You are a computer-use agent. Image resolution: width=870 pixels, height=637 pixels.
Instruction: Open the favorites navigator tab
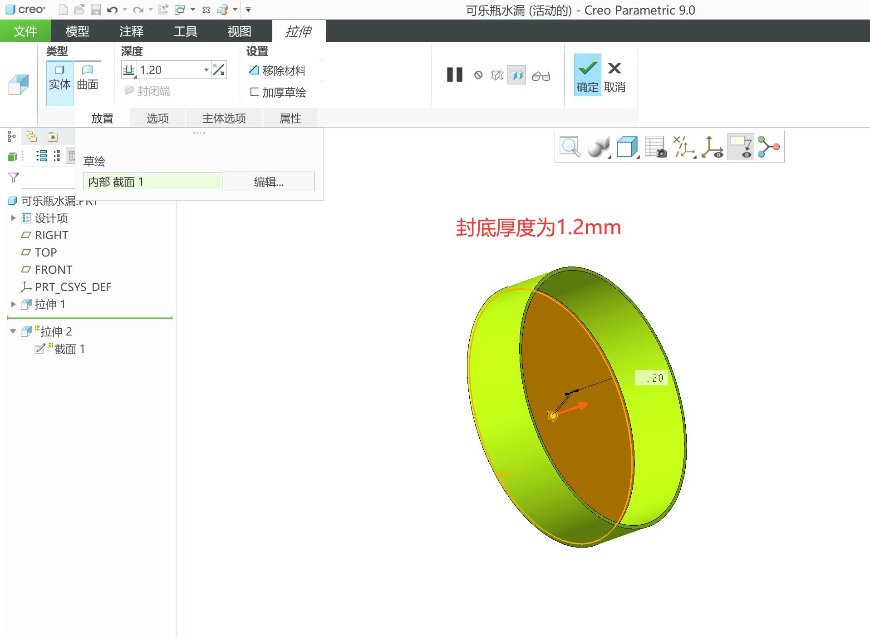53,136
